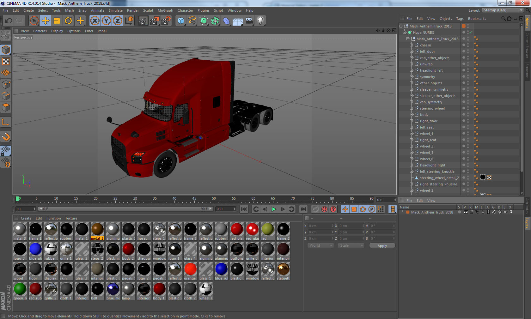Screen dimensions: 531x319
Task: Go to end of animation
Action: point(303,209)
